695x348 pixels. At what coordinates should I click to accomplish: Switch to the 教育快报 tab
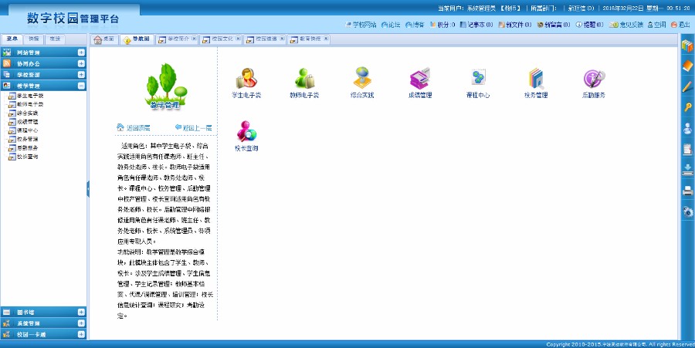tap(308, 39)
